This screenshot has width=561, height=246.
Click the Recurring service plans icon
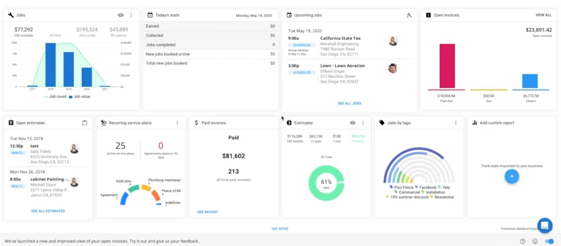104,123
